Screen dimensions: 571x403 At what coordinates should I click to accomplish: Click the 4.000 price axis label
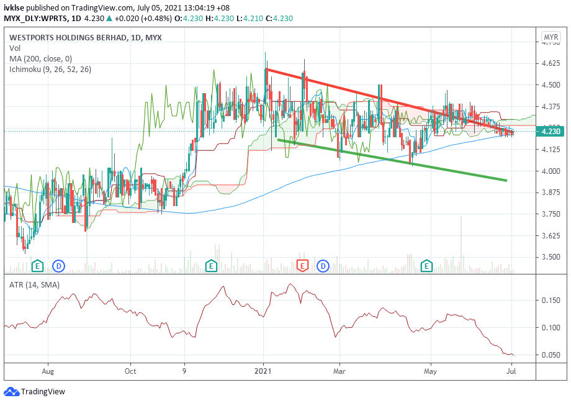point(551,171)
